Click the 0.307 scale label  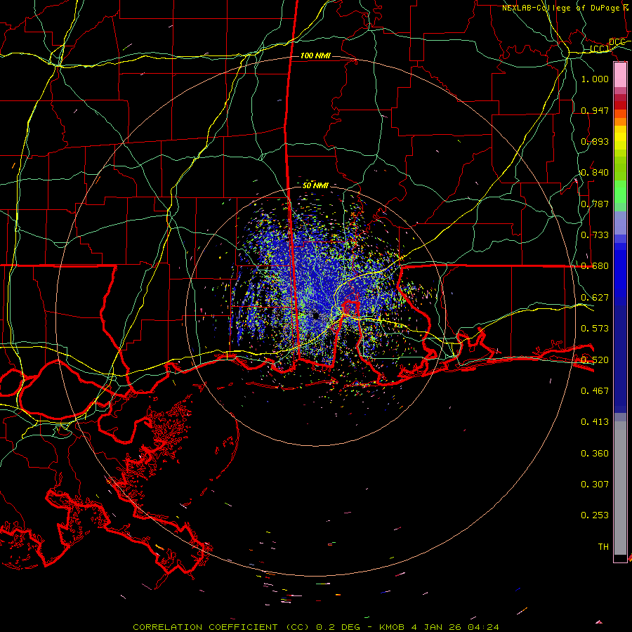pyautogui.click(x=595, y=484)
